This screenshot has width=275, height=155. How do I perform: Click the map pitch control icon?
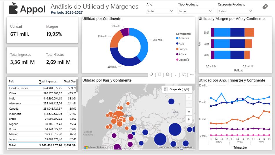coord(189,112)
